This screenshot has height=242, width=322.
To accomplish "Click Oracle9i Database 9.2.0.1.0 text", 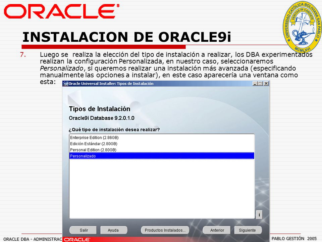I will pos(102,118).
